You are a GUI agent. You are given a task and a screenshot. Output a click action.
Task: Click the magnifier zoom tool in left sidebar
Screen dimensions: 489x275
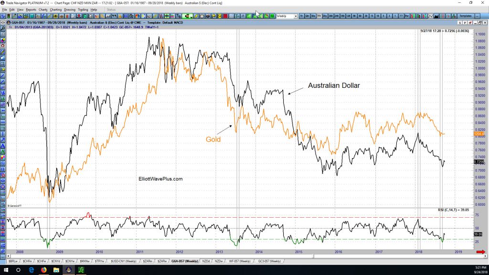click(3, 28)
